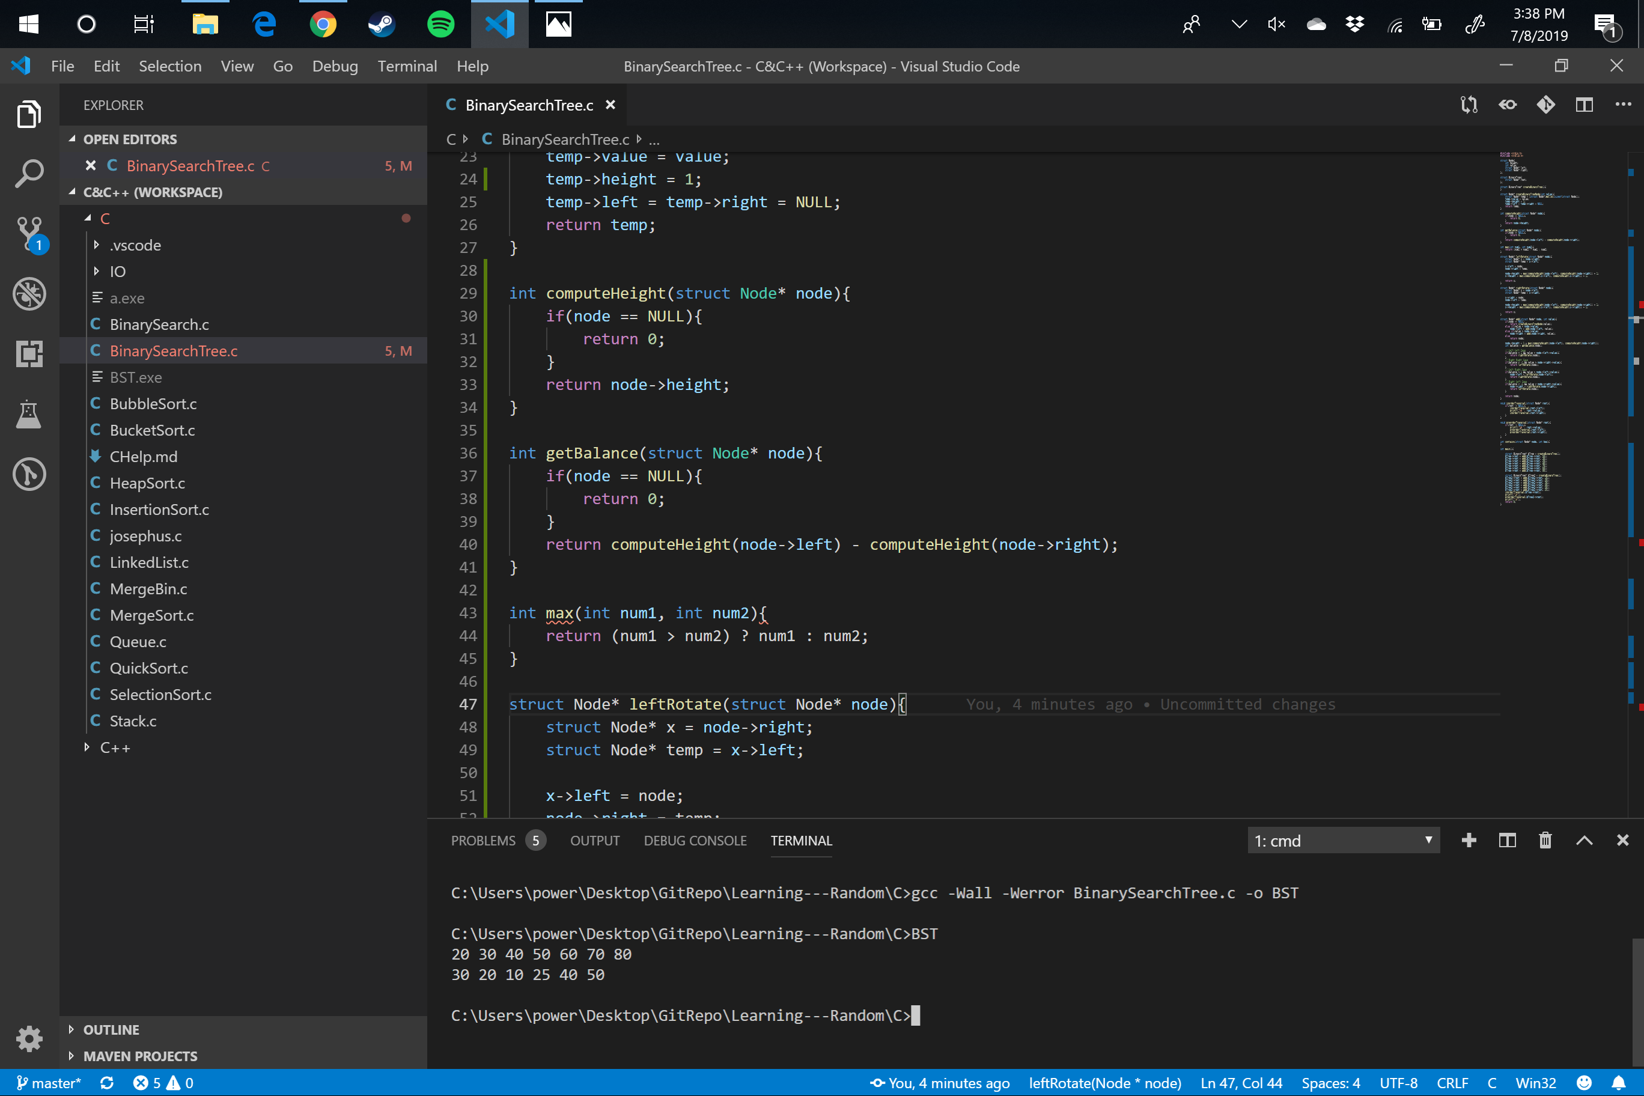Open the More Actions ellipsis in editor toolbar
Screen dimensions: 1644x1096
click(x=1622, y=104)
